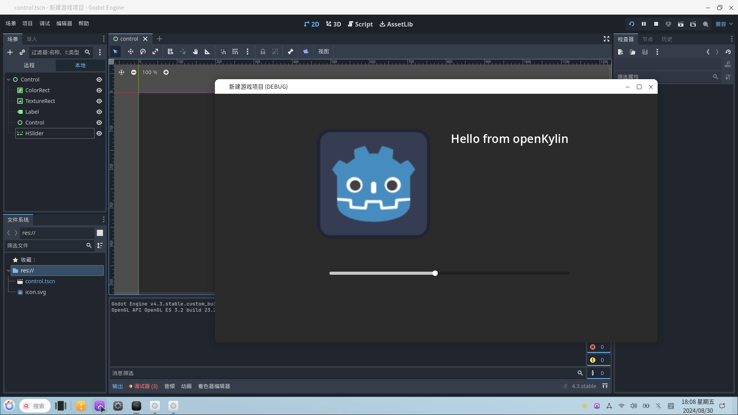Open the 编辑器 menu
Viewport: 738px width, 415px height.
64,23
